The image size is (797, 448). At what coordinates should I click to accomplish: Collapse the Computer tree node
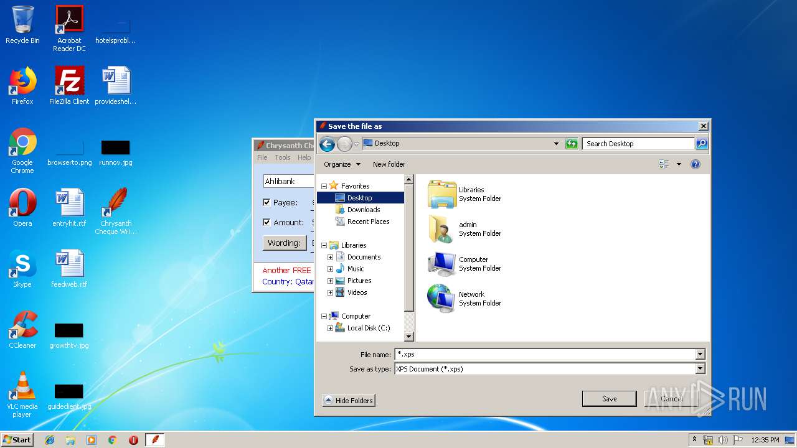324,316
